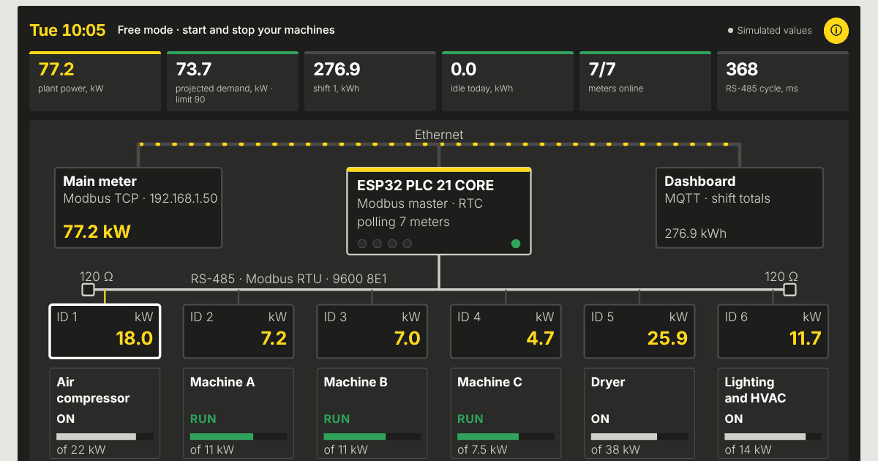Viewport: 878px width, 461px height.
Task: Select meter ID 1 showing 18.0 kW
Action: pyautogui.click(x=105, y=331)
